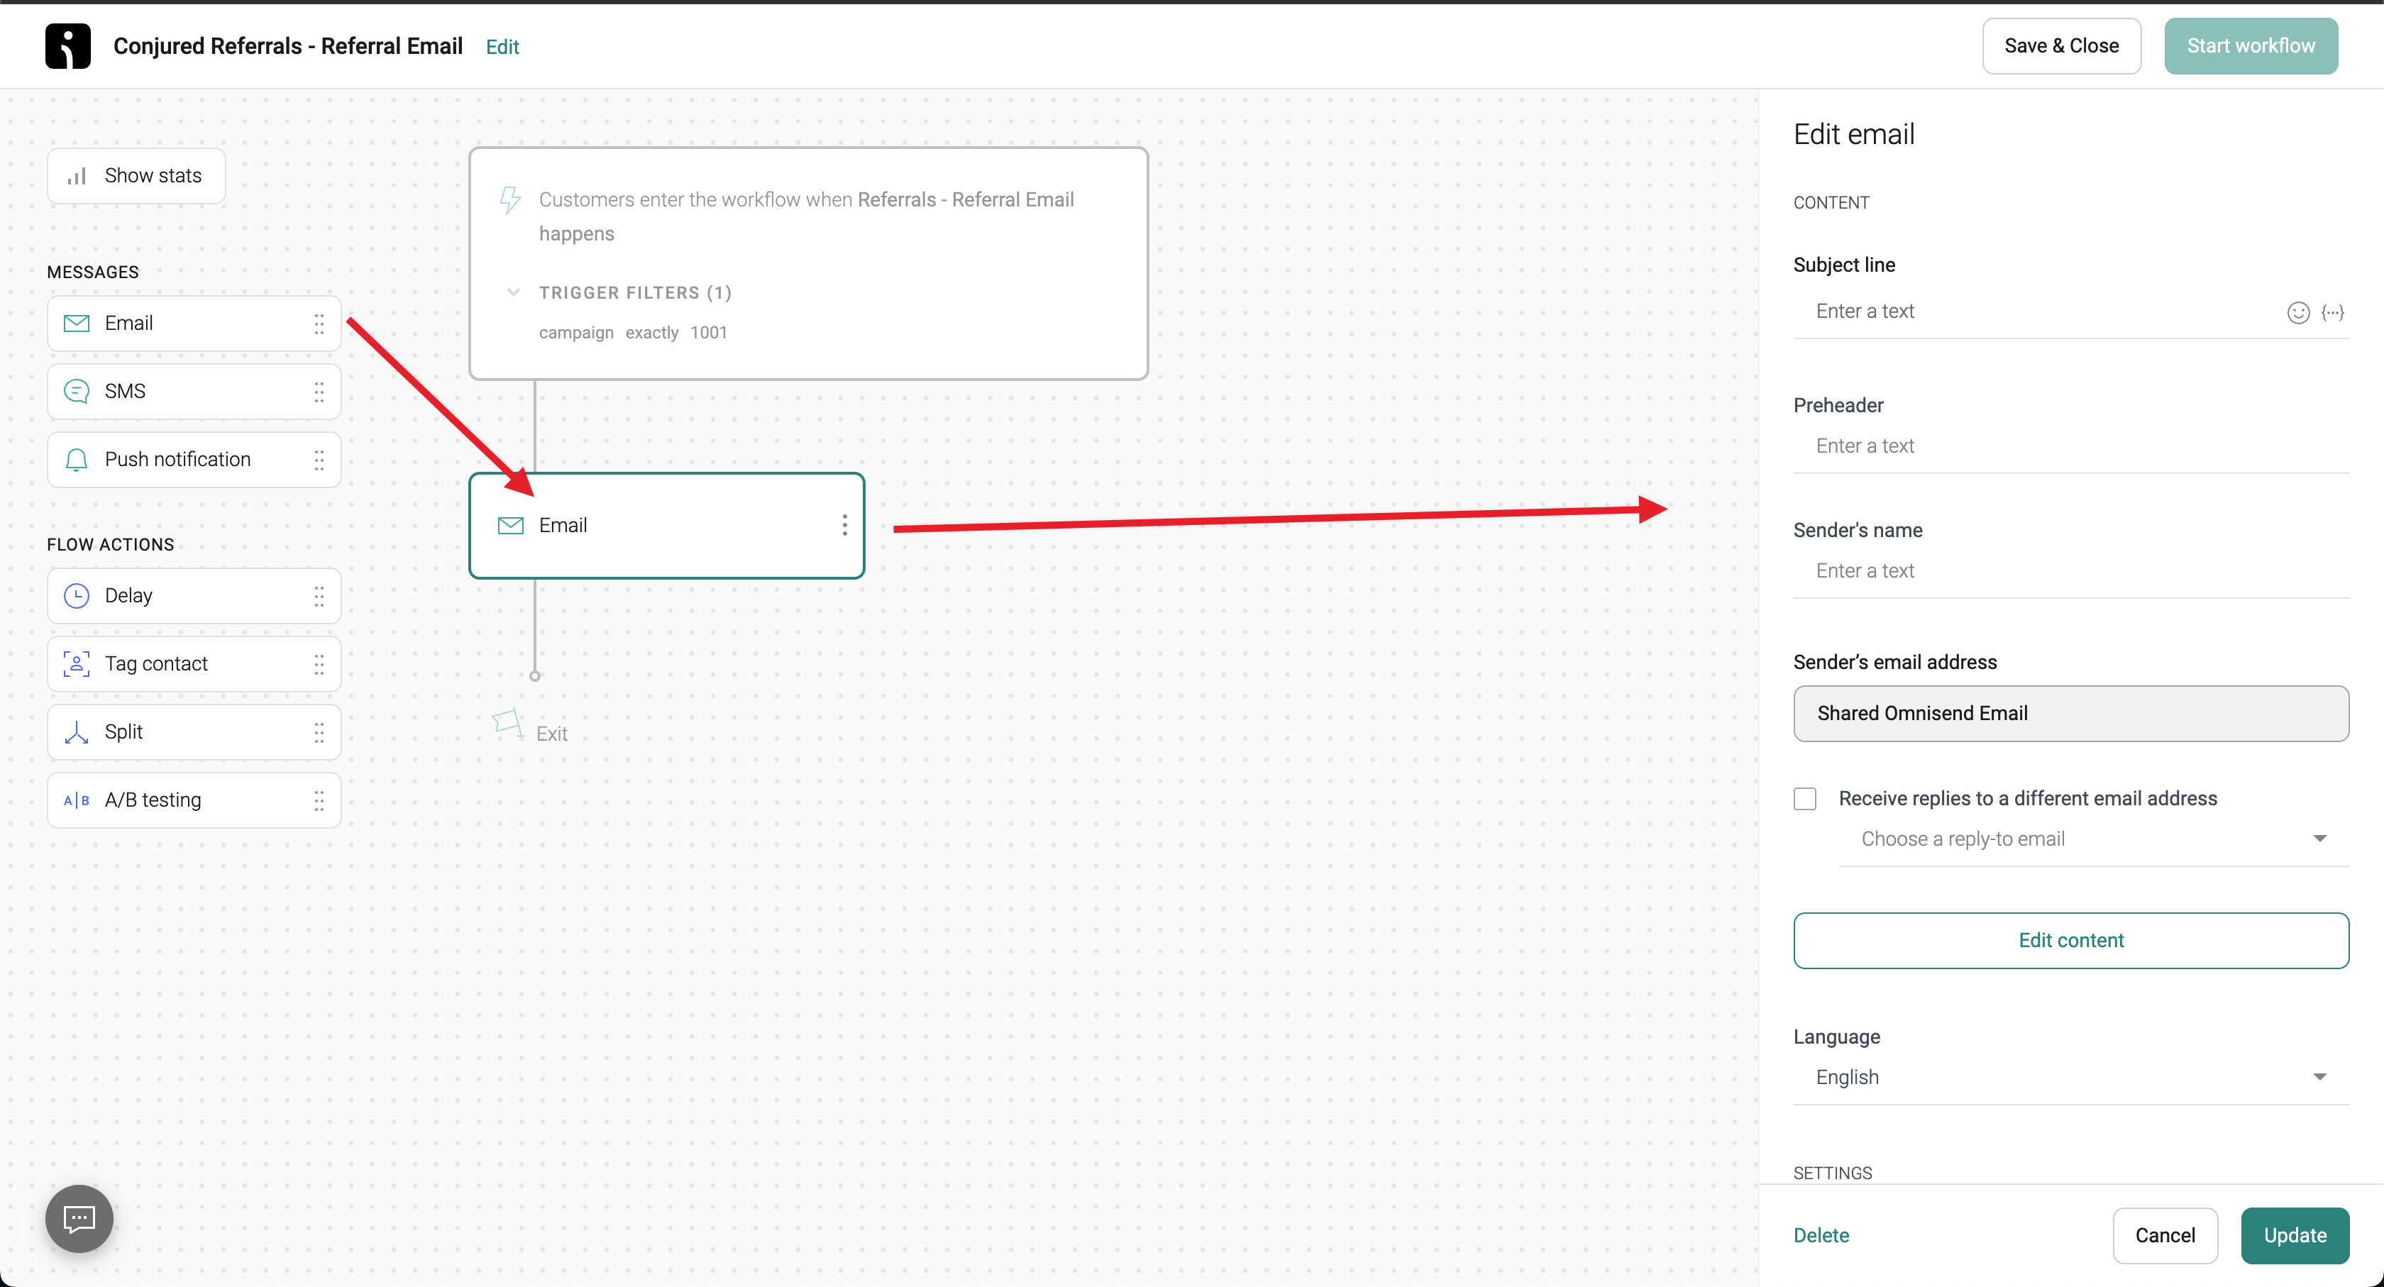
Task: Click the Delay clock icon
Action: tap(77, 596)
